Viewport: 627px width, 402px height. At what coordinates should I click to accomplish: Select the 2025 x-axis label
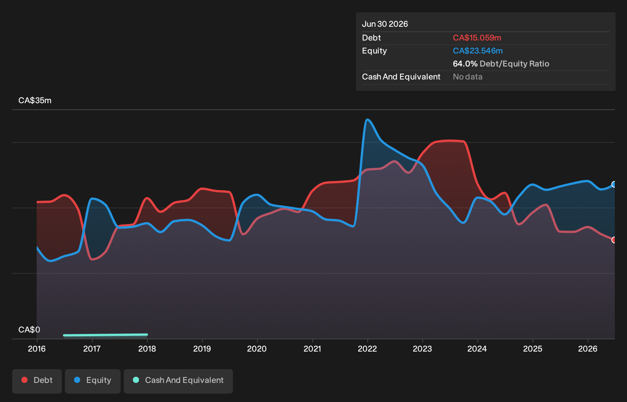click(533, 349)
